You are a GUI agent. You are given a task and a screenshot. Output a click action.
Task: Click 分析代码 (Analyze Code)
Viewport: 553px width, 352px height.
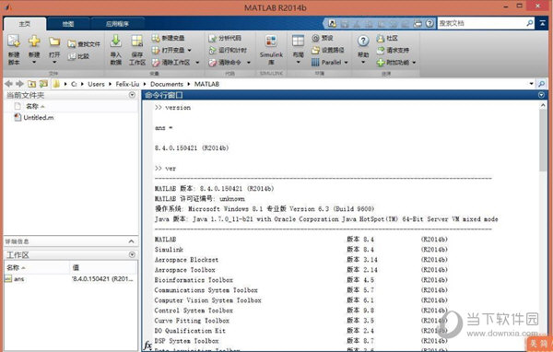click(x=225, y=38)
